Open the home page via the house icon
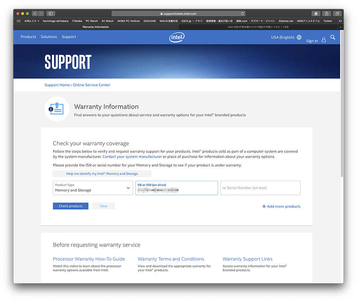Screen dimensions: 357x301 pos(316,14)
